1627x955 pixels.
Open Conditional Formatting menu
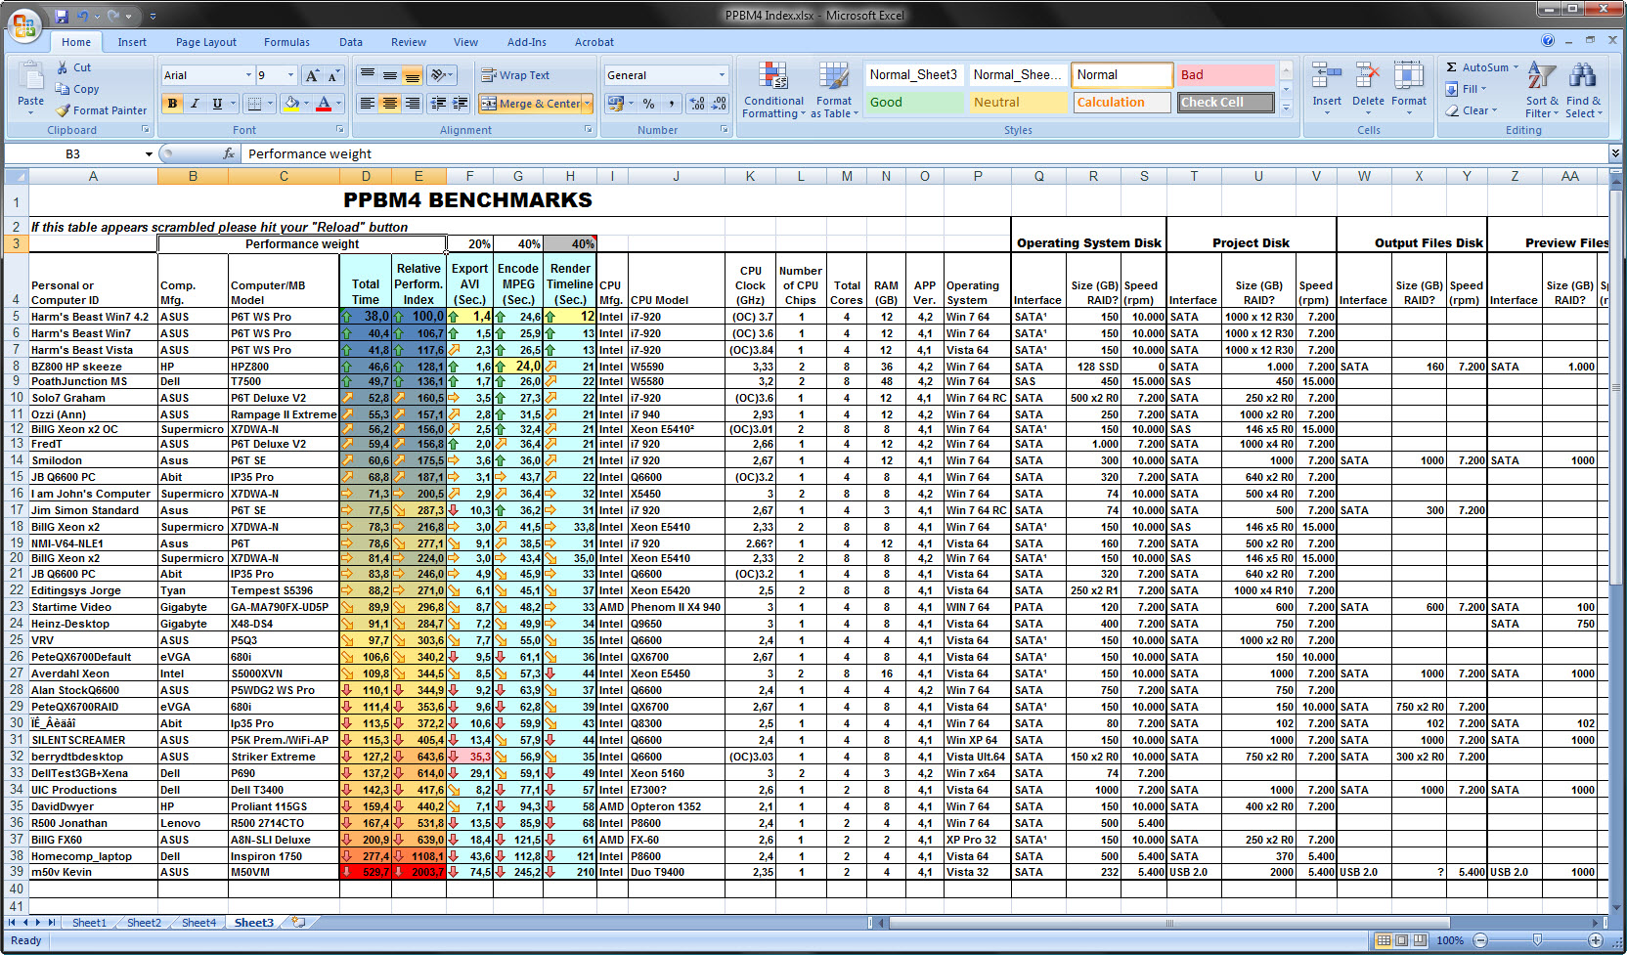point(773,90)
